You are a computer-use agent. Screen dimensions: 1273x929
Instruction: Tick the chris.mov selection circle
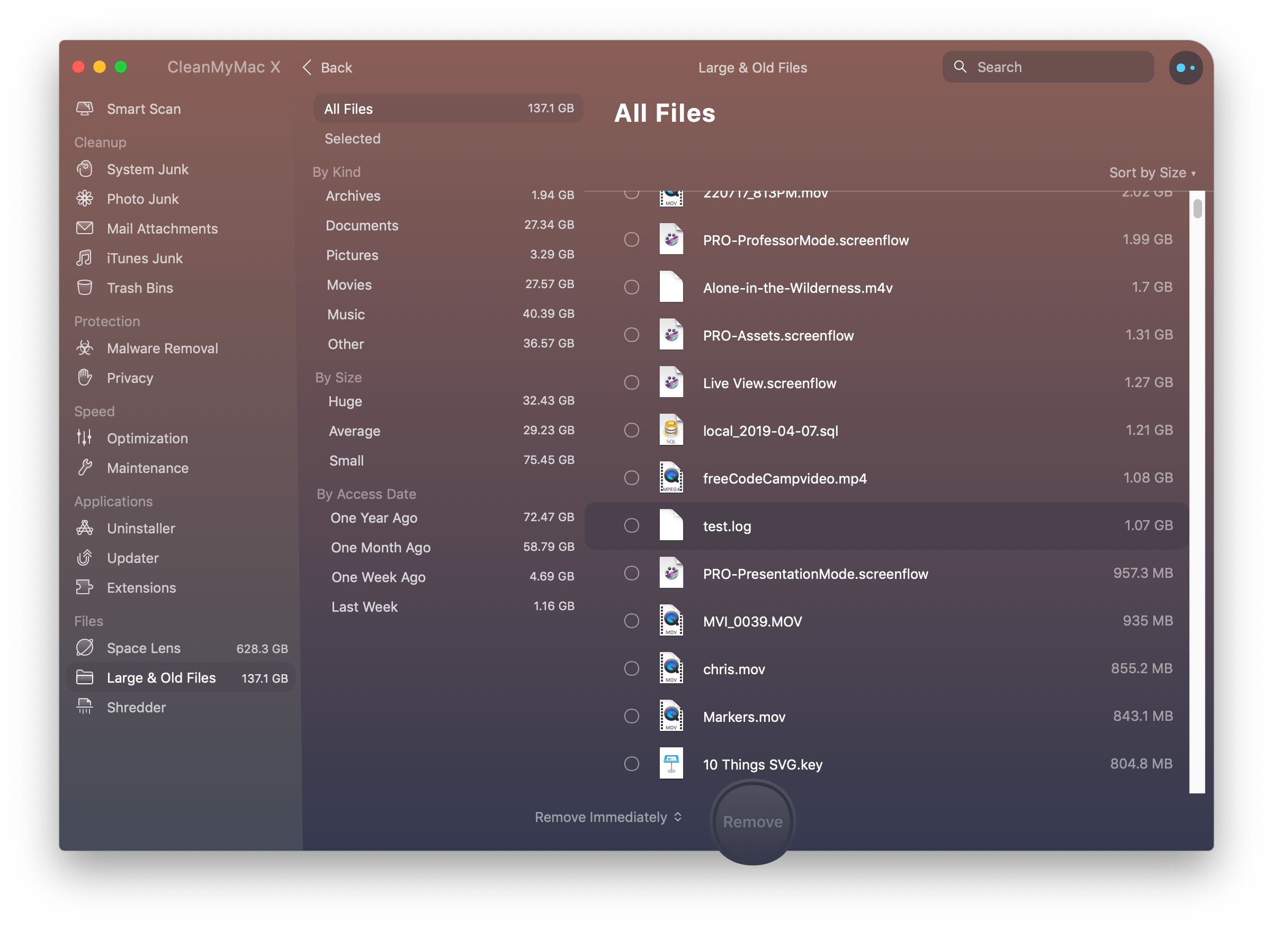click(631, 668)
